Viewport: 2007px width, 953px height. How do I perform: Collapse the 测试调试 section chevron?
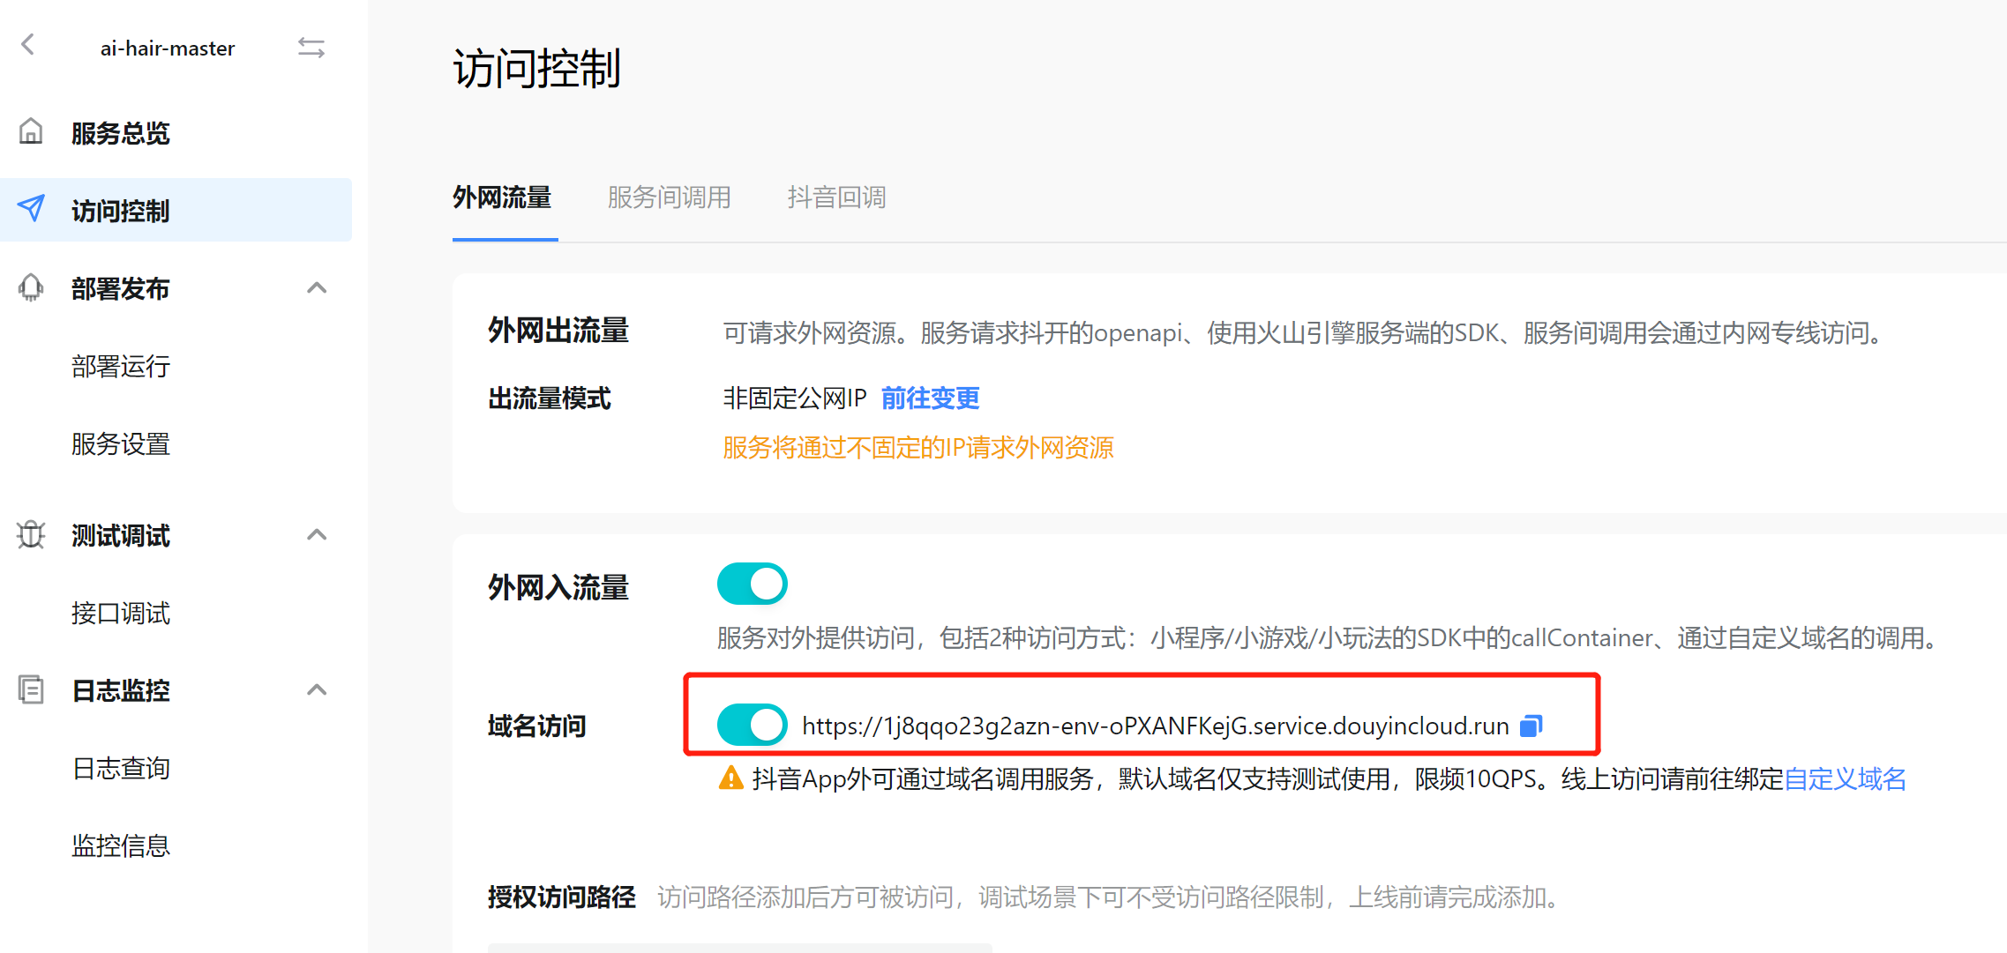tap(317, 534)
